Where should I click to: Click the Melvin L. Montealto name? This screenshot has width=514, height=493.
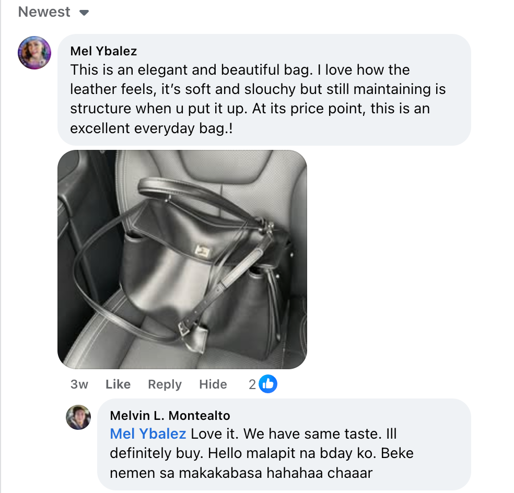click(x=170, y=416)
